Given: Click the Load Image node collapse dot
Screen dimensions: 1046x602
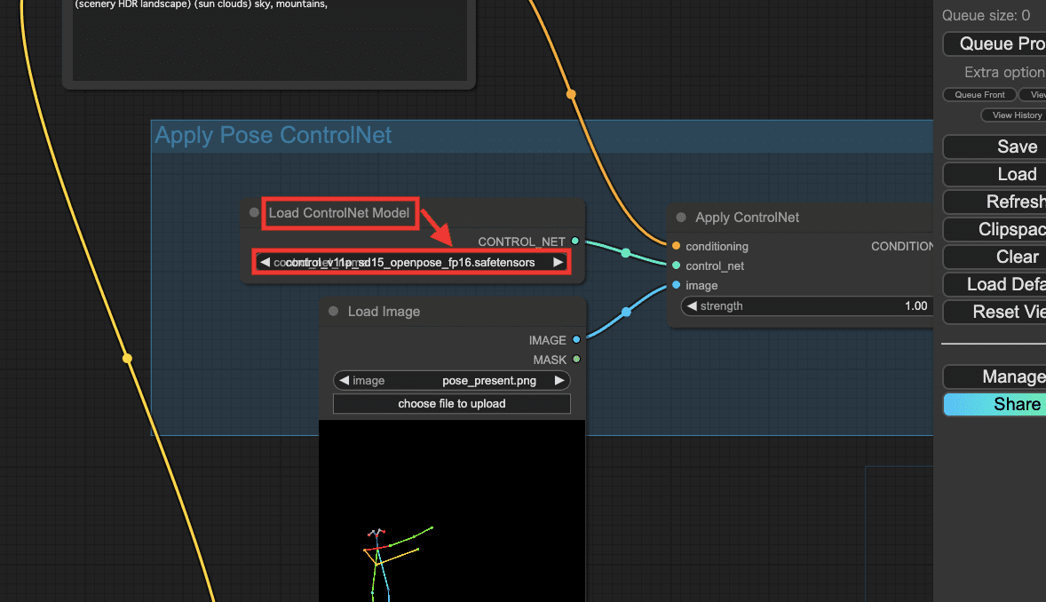Looking at the screenshot, I should point(334,312).
